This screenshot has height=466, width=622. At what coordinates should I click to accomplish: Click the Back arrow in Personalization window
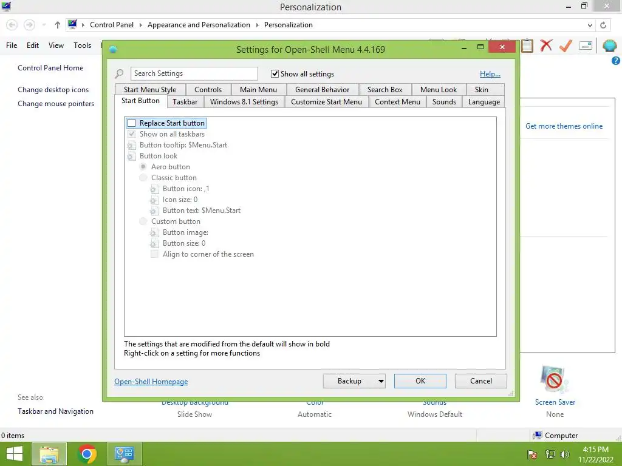tap(12, 25)
